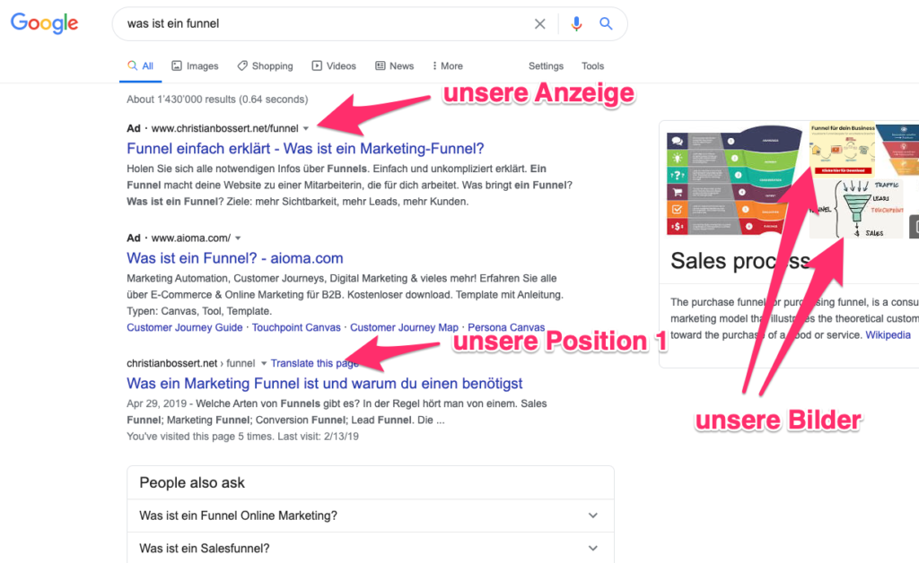
Task: Open the Images search tab
Action: click(x=195, y=66)
